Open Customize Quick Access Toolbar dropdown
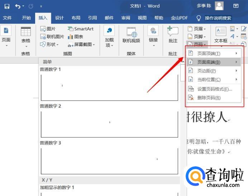The height and width of the screenshot is (196, 248). click(x=41, y=6)
